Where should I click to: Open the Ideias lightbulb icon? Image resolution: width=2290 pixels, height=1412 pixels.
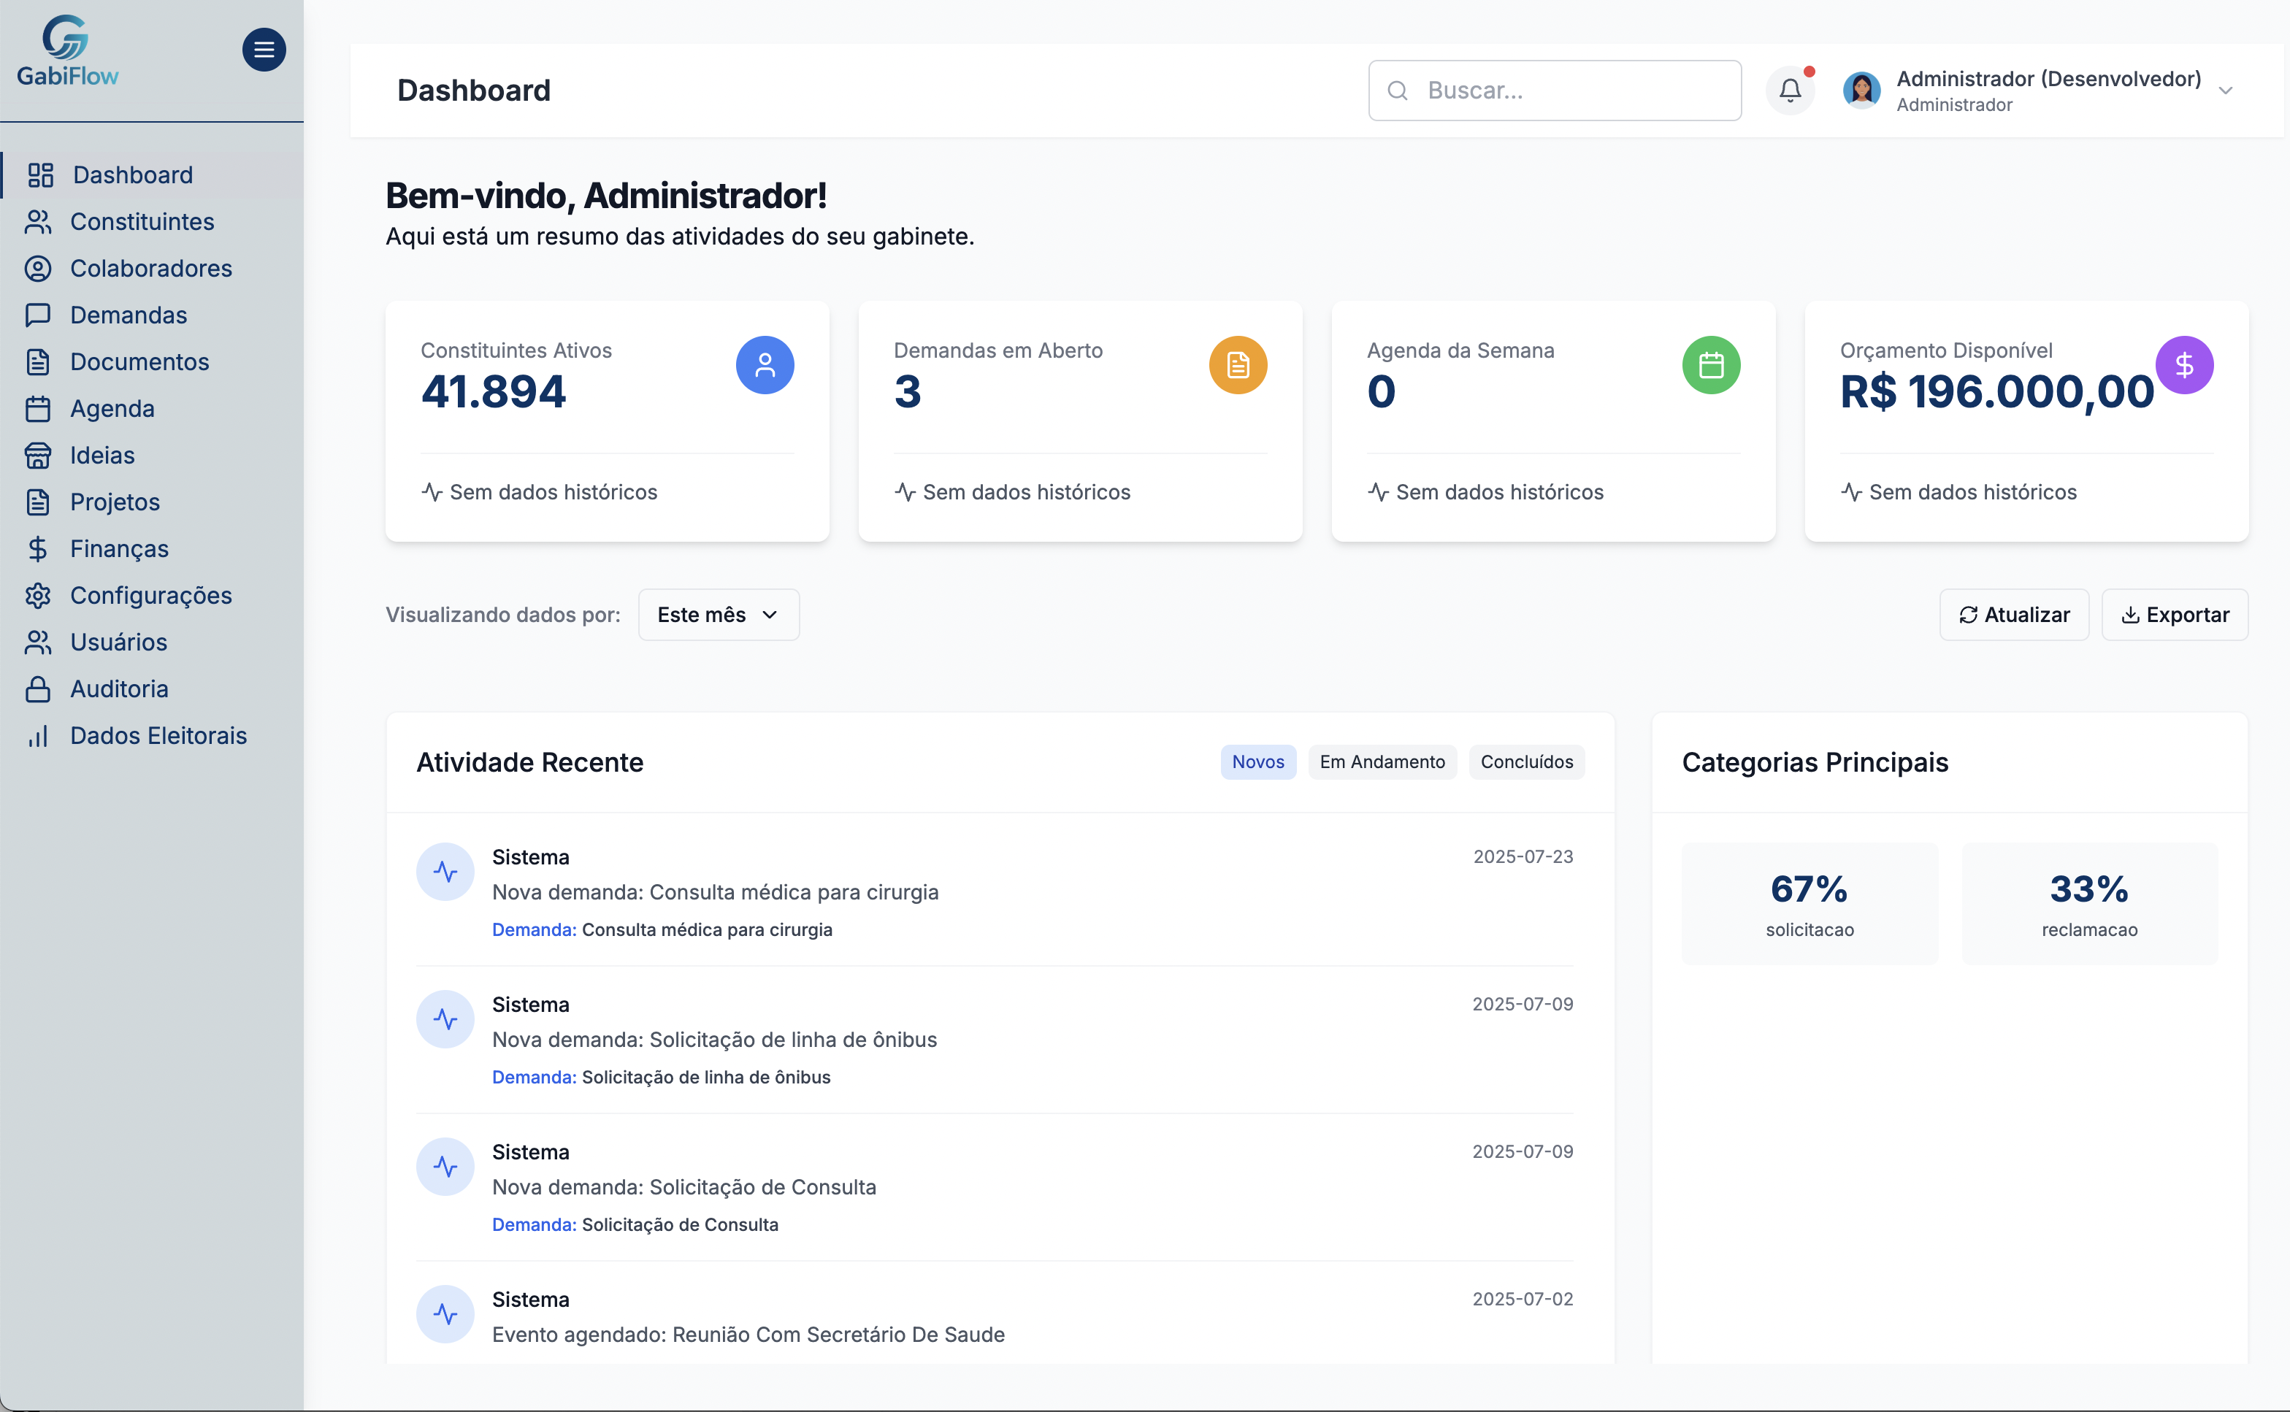38,455
